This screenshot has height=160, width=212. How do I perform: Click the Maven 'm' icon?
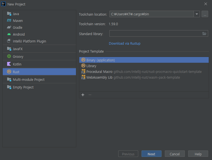tap(9, 20)
